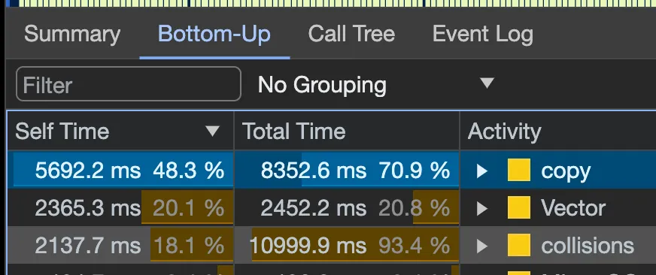The width and height of the screenshot is (656, 275).
Task: Sort by Self Time column header
Action: 120,131
